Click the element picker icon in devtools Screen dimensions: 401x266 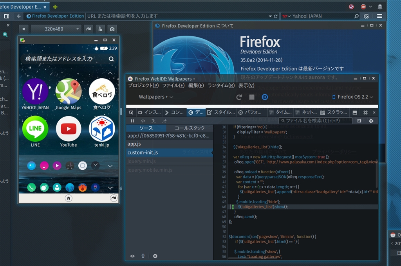[132, 112]
